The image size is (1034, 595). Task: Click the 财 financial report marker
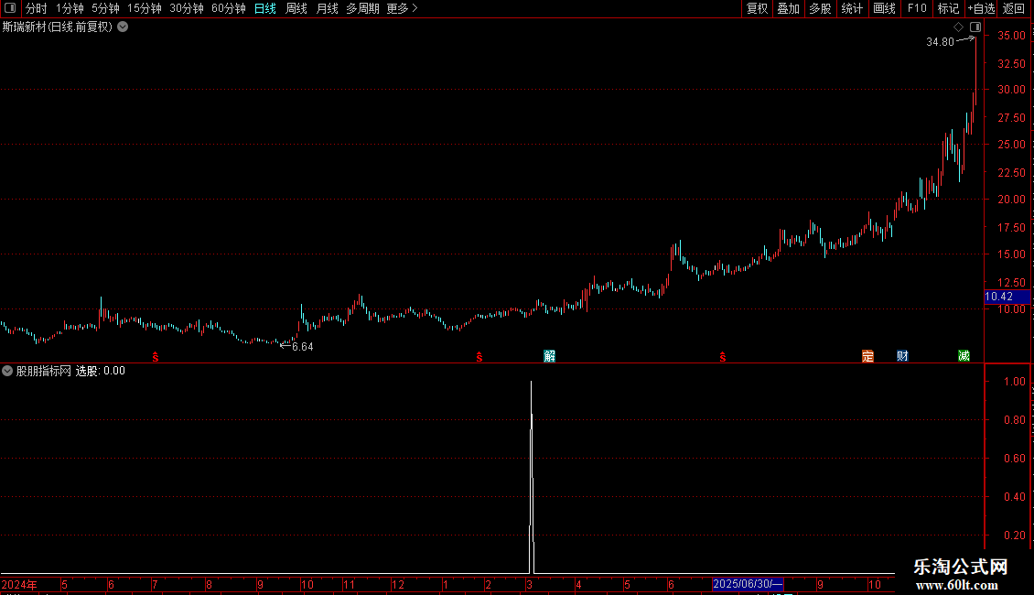[x=903, y=356]
